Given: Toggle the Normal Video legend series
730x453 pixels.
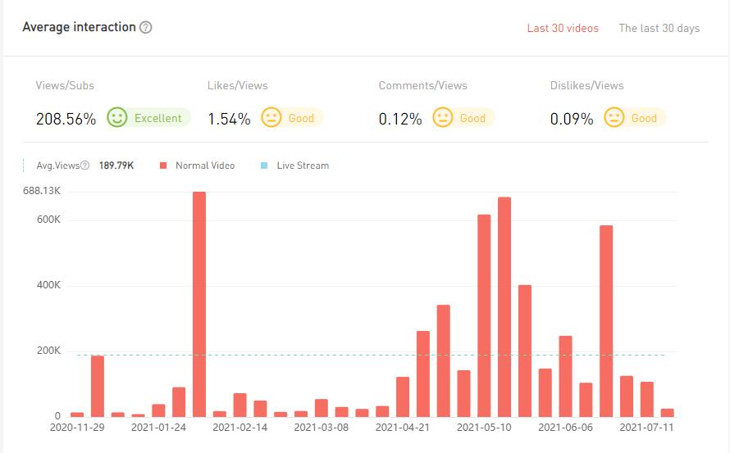Looking at the screenshot, I should [204, 165].
